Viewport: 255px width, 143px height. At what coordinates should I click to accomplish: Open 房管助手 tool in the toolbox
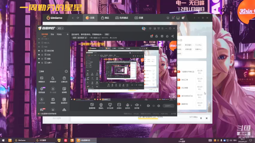[53, 79]
